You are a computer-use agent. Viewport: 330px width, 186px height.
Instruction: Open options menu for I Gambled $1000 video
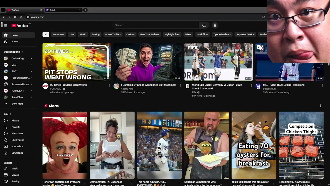180,85
